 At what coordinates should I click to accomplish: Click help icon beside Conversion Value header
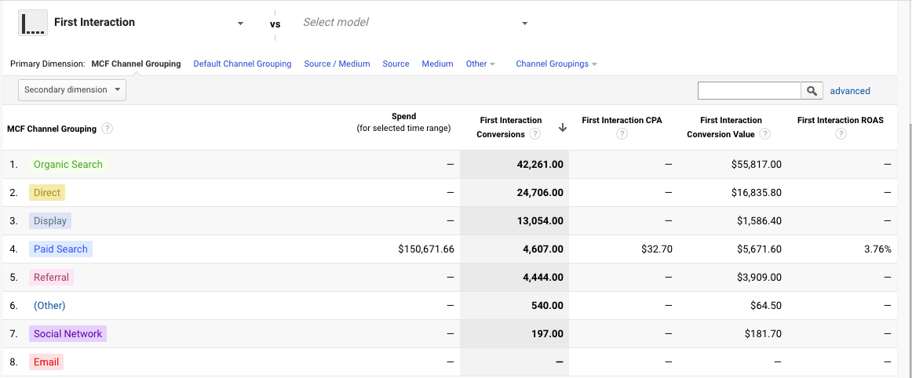coord(764,134)
